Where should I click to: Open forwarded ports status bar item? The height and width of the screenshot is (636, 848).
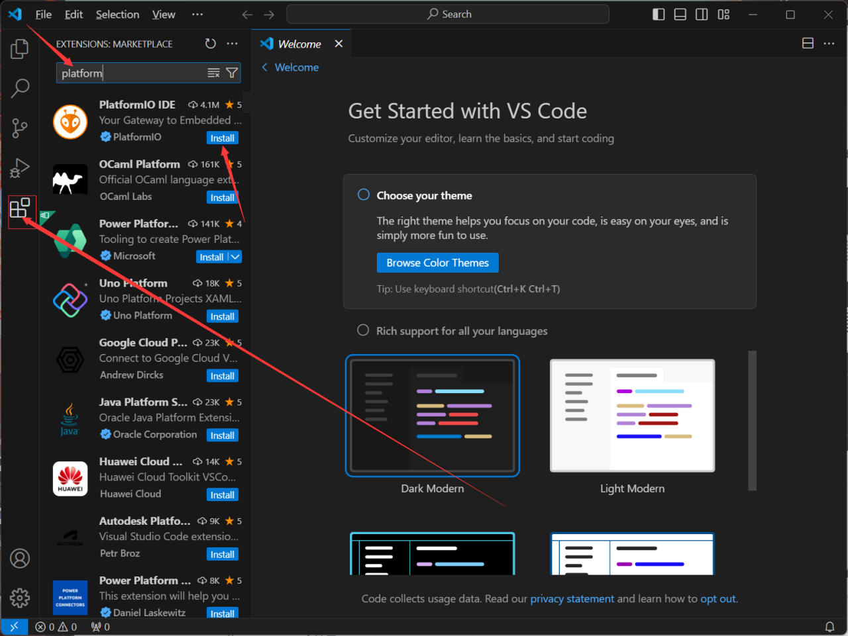tap(101, 627)
